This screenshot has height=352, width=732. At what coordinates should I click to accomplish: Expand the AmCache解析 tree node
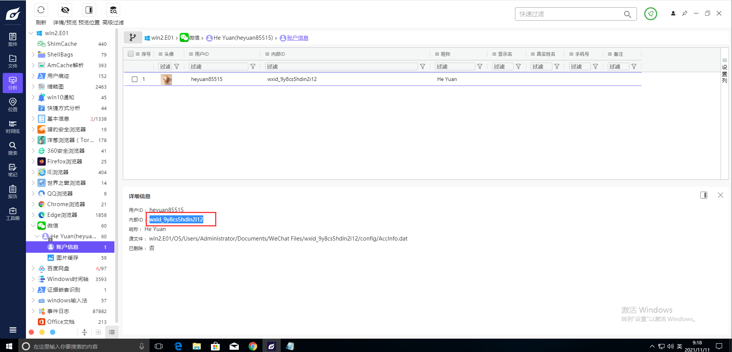tap(33, 65)
